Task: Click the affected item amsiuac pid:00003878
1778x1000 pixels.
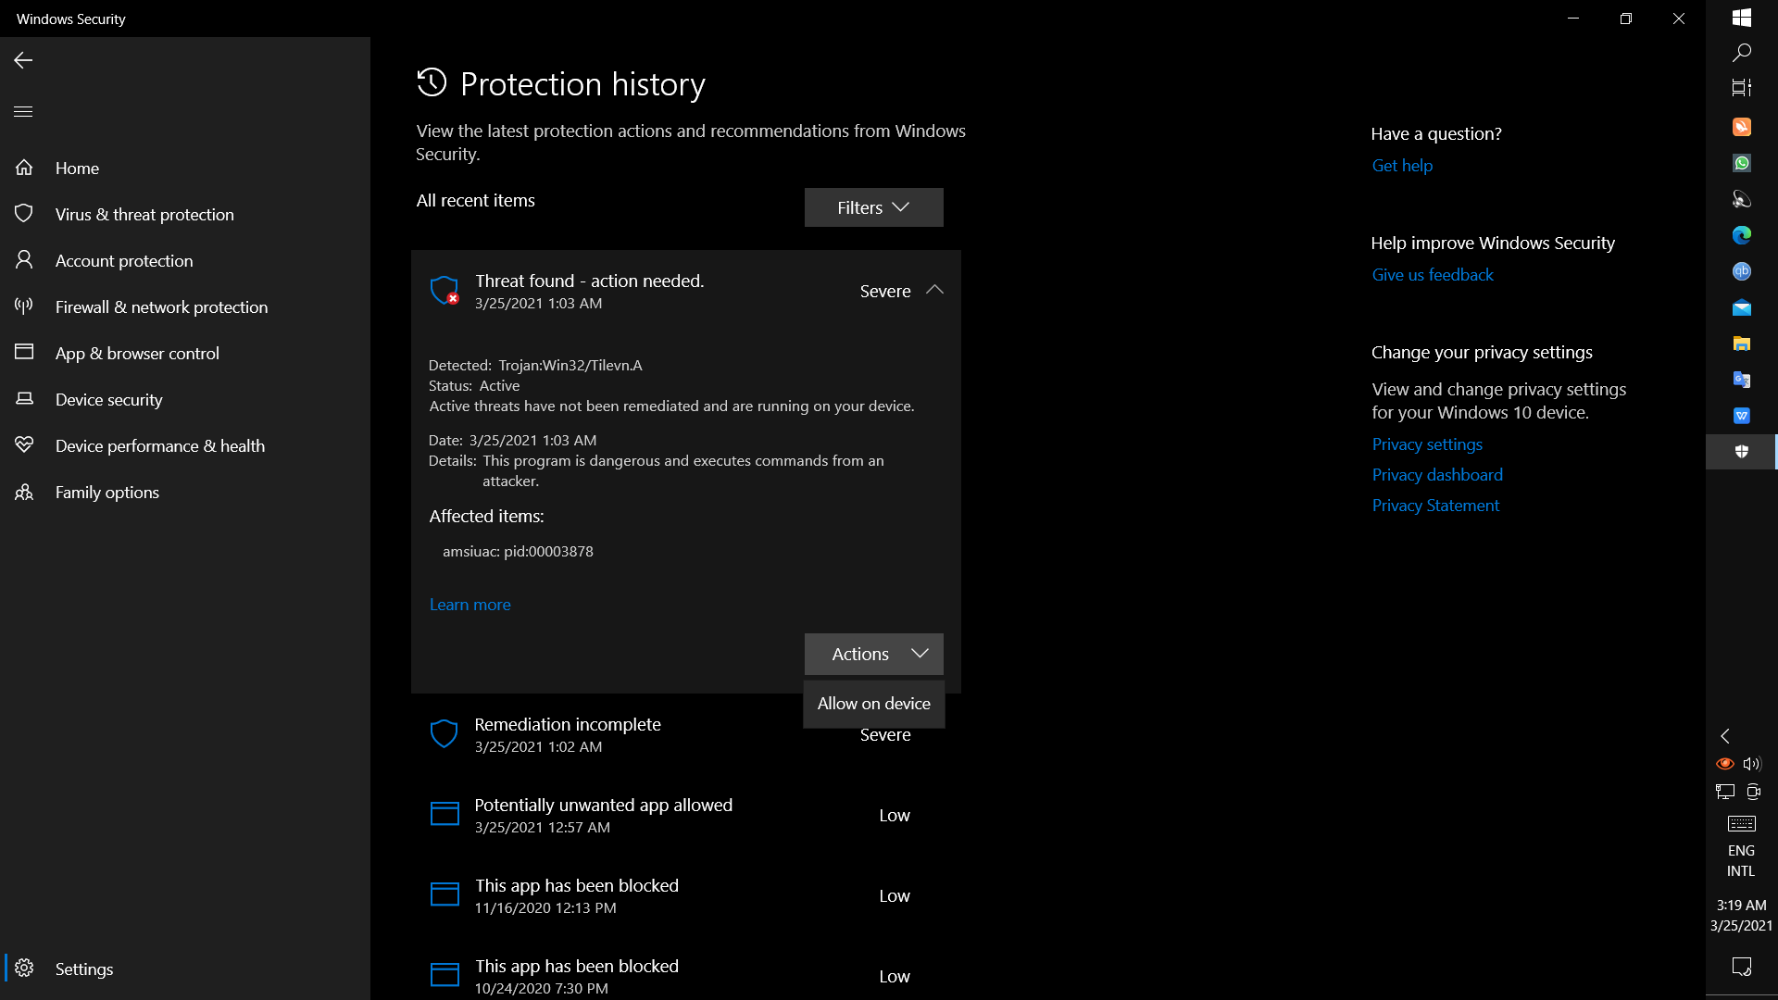Action: click(518, 551)
